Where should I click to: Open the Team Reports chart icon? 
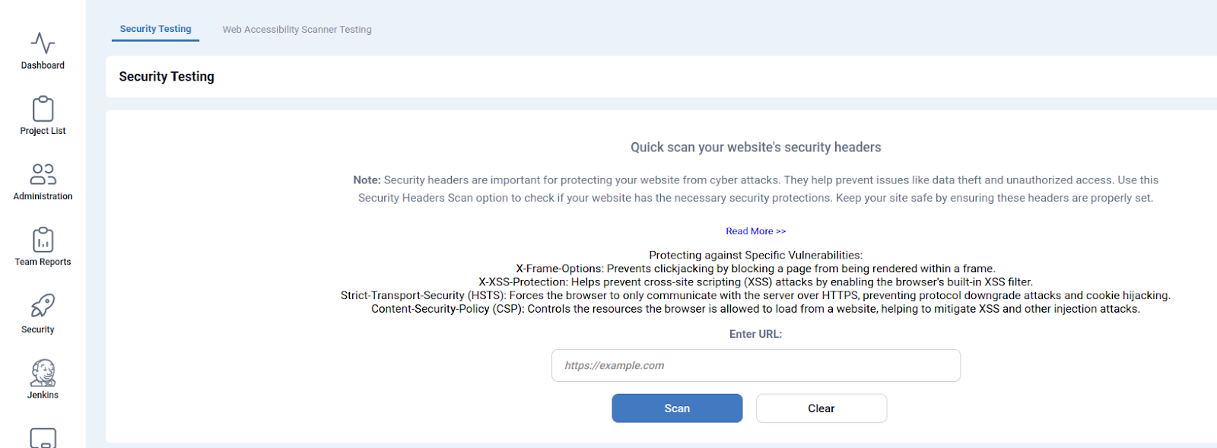tap(43, 240)
